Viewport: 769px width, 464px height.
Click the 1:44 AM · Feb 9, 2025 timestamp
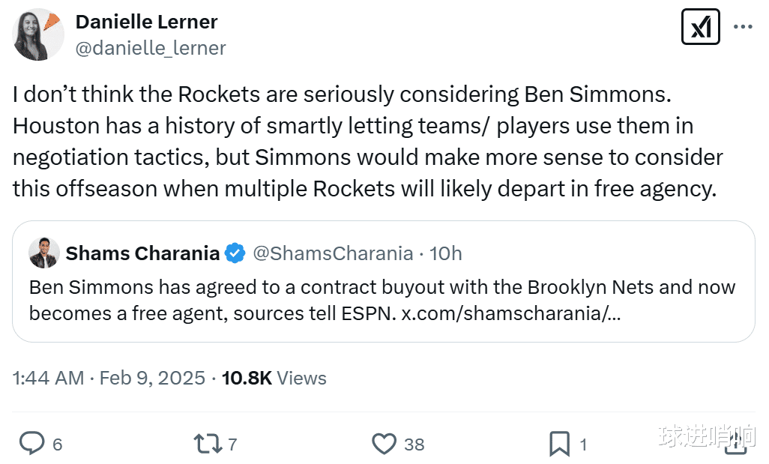109,378
